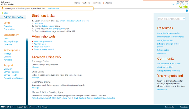The height and width of the screenshot is (109, 189).
Task: Click the Setup overview link
Action: click(x=48, y=26)
